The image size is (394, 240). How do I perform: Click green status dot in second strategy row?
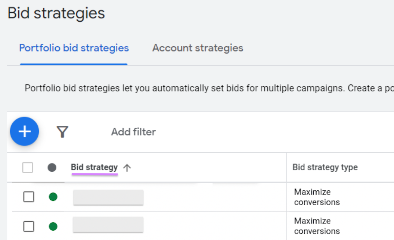pos(53,227)
